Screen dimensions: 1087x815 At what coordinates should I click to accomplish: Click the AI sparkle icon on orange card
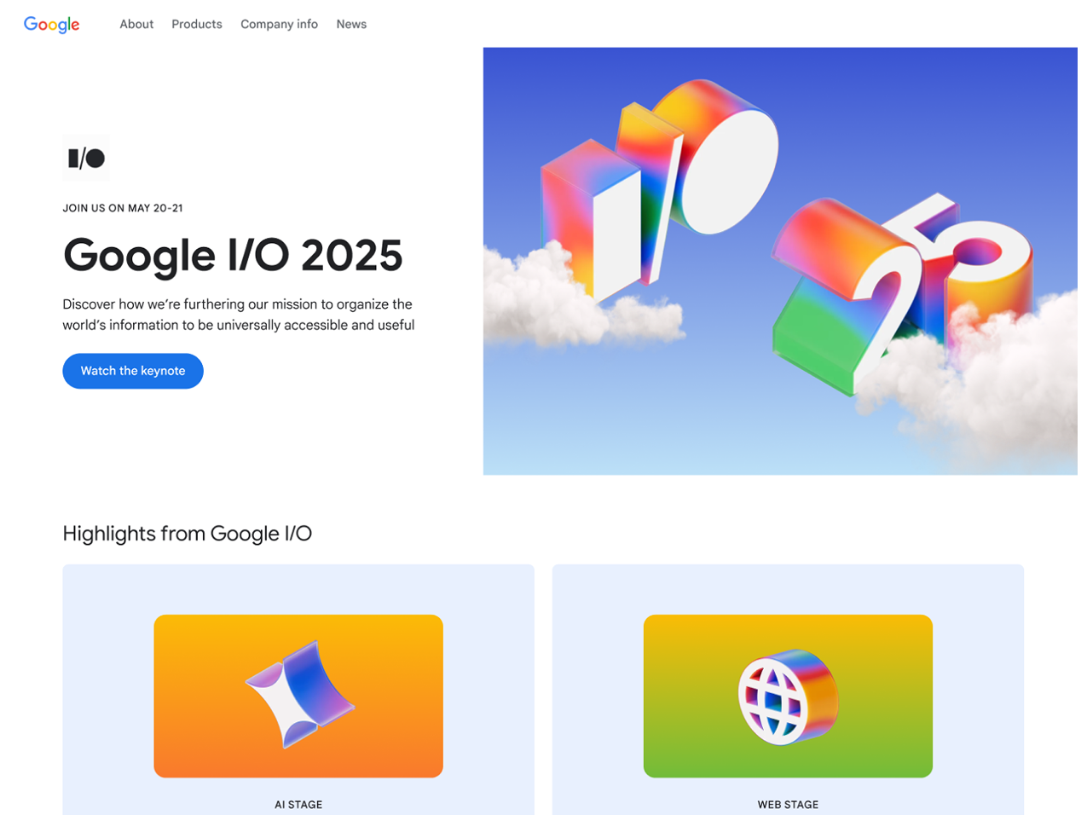[300, 695]
